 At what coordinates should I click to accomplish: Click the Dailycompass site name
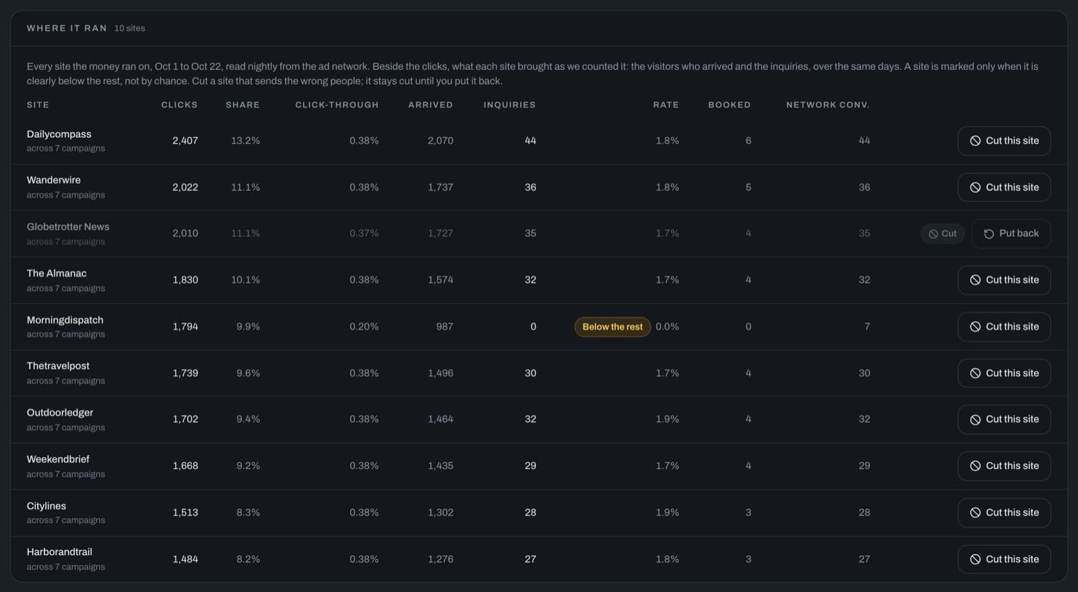[x=59, y=134]
